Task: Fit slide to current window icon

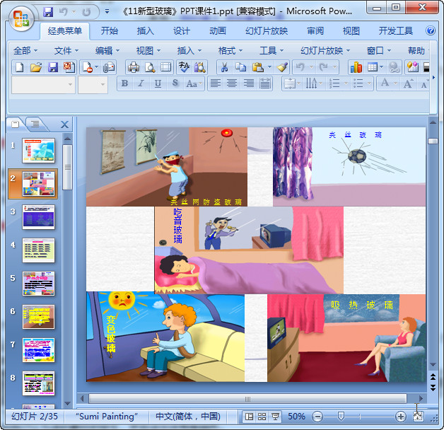Action: coord(418,417)
